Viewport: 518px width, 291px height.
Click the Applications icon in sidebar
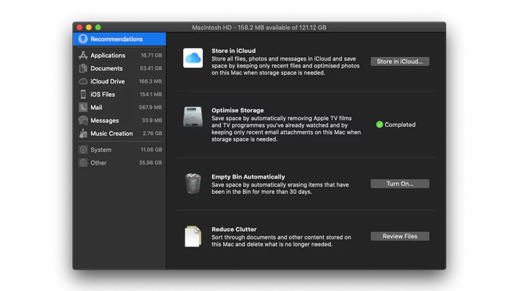pos(83,55)
